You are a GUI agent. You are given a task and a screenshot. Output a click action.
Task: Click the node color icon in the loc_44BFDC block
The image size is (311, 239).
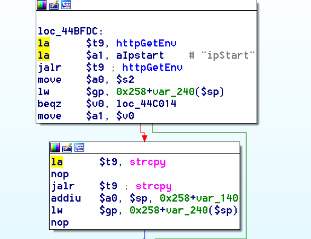pyautogui.click(x=42, y=5)
